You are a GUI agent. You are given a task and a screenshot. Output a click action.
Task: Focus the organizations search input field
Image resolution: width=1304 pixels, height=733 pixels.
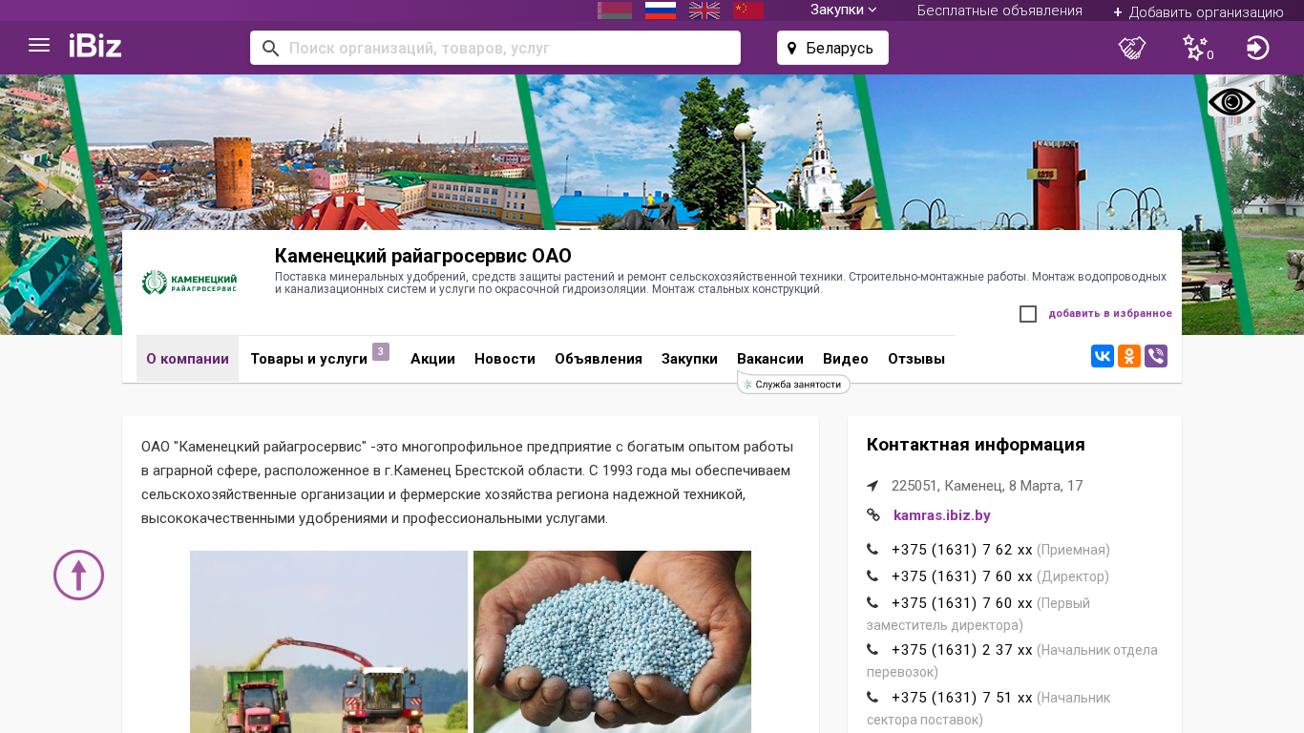tap(495, 48)
